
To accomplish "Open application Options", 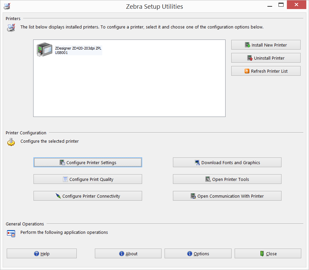I will point(198,254).
